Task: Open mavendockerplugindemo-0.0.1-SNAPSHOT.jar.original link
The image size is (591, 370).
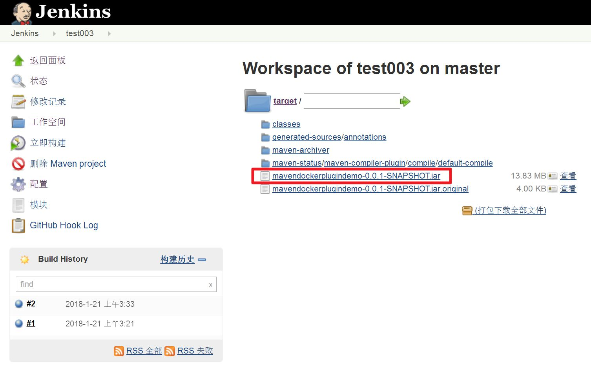Action: [x=370, y=189]
